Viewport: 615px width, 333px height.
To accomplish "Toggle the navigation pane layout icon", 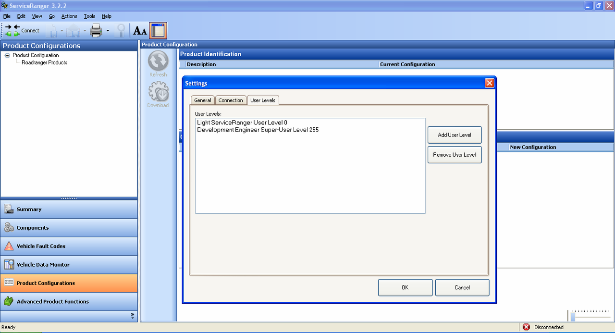I will click(158, 30).
